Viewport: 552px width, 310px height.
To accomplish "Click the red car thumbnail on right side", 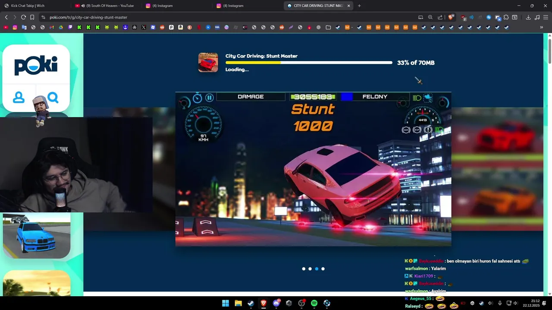I will [497, 136].
